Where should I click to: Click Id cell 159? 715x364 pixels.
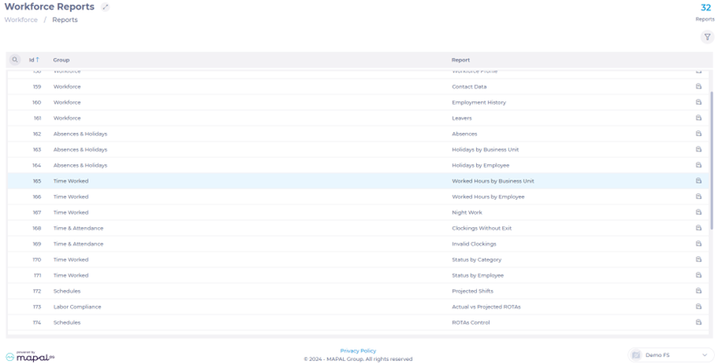point(37,86)
